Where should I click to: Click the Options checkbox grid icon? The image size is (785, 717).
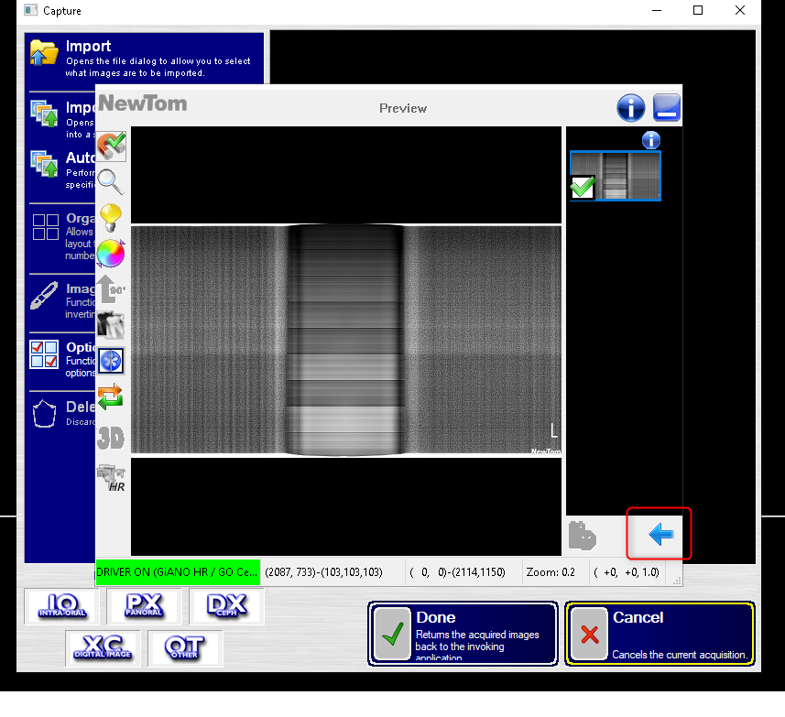point(44,354)
